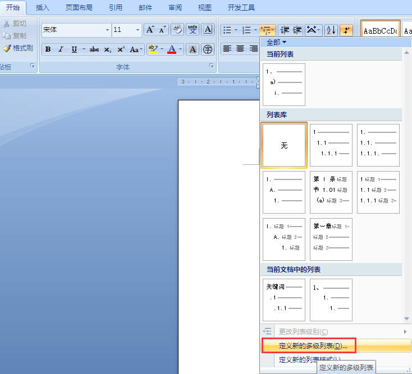Choose 定义新的多级列表(D)... menu entry
Screen dimensions: 412x374
tap(313, 345)
